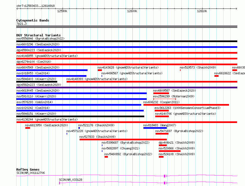Select nsv4148393 (gnomADStructuralVariants) label
245x186 pixels.
point(97,79)
